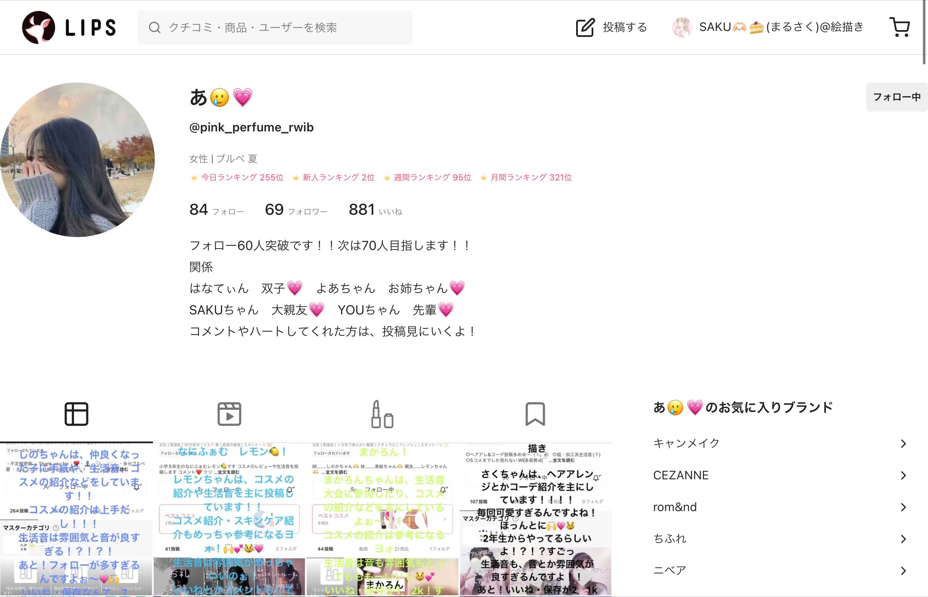Open the grid posts tab icon

76,414
